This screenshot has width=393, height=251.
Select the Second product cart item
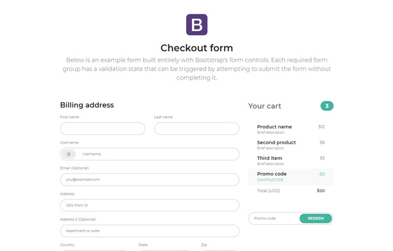click(x=291, y=145)
